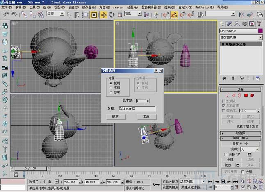Screen dimensions: 265x192
Task: Open the 选定对象 key filter dropdown
Action: [193, 181]
